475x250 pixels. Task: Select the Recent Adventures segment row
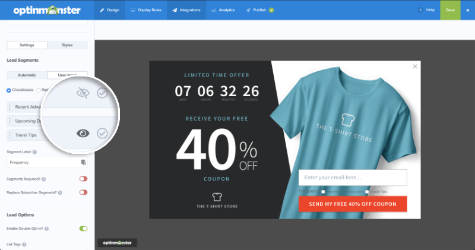47,107
